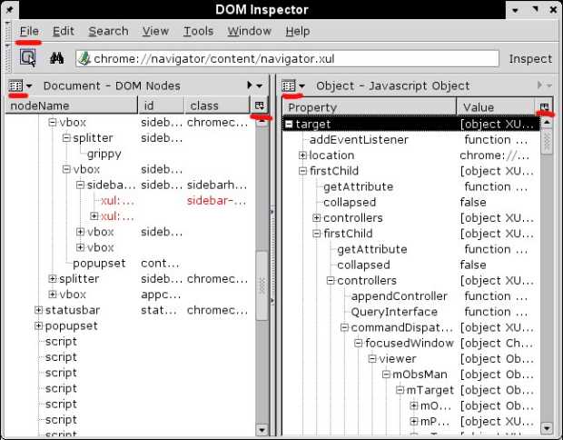Select the addEventListener property
563x440 pixels.
[x=359, y=139]
